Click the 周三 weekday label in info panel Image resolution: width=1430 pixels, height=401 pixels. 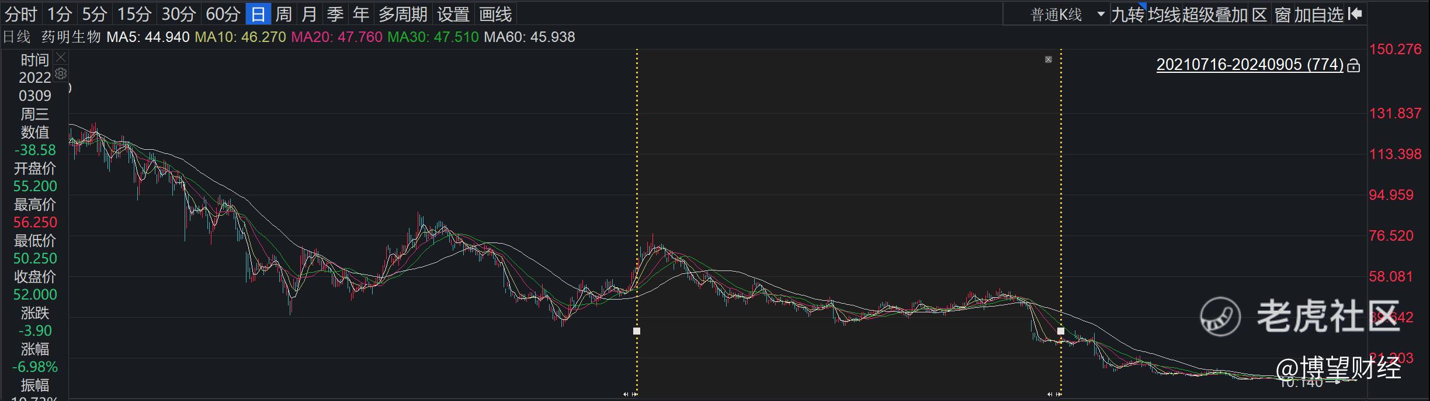click(x=35, y=114)
